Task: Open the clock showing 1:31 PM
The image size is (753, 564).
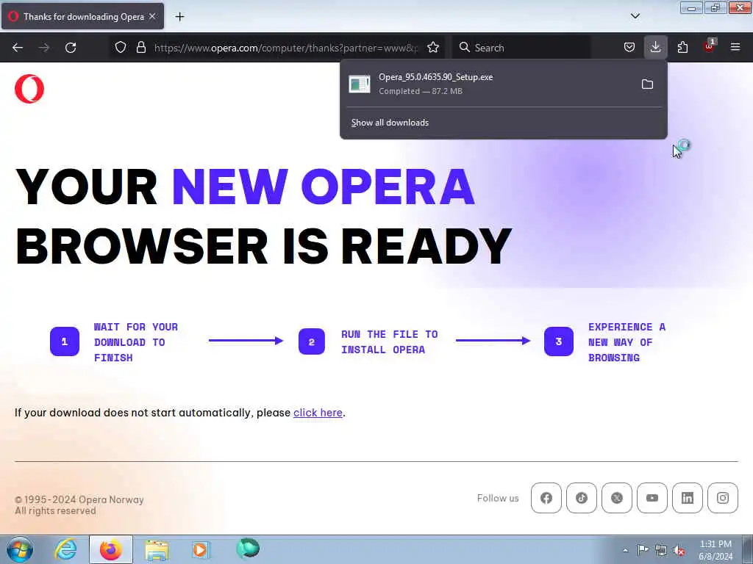Action: pyautogui.click(x=715, y=550)
